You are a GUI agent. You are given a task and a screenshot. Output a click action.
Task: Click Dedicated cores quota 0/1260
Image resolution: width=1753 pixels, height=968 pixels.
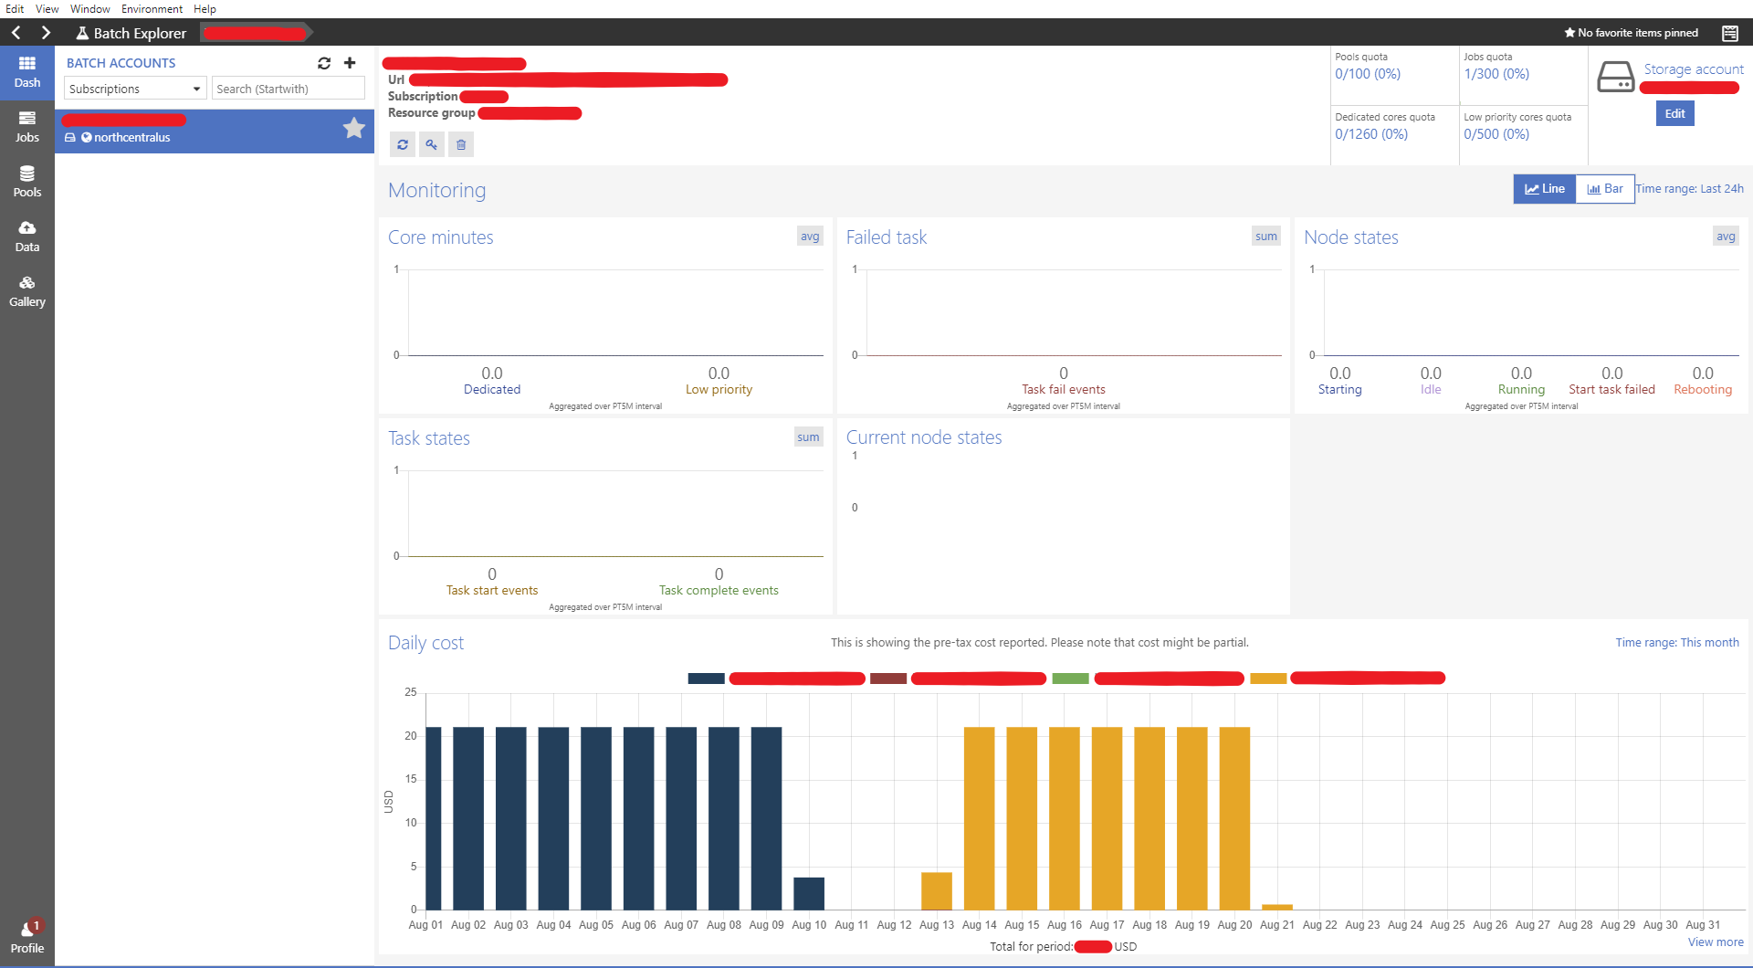tap(1371, 134)
